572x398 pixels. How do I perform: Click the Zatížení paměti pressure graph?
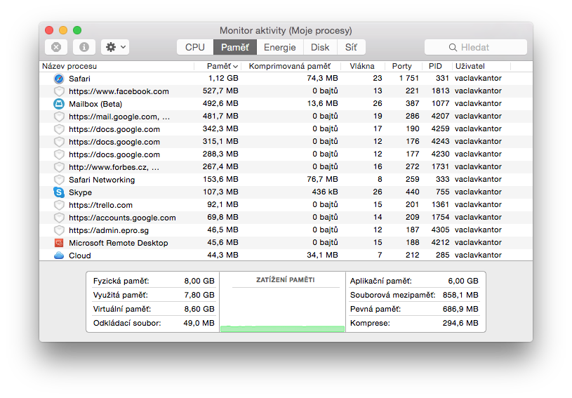(x=282, y=302)
